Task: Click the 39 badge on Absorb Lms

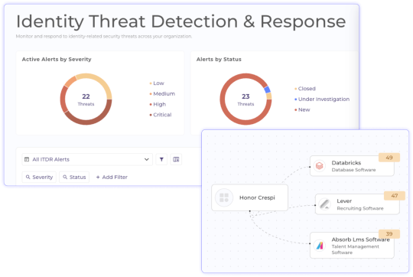Action: pos(389,234)
